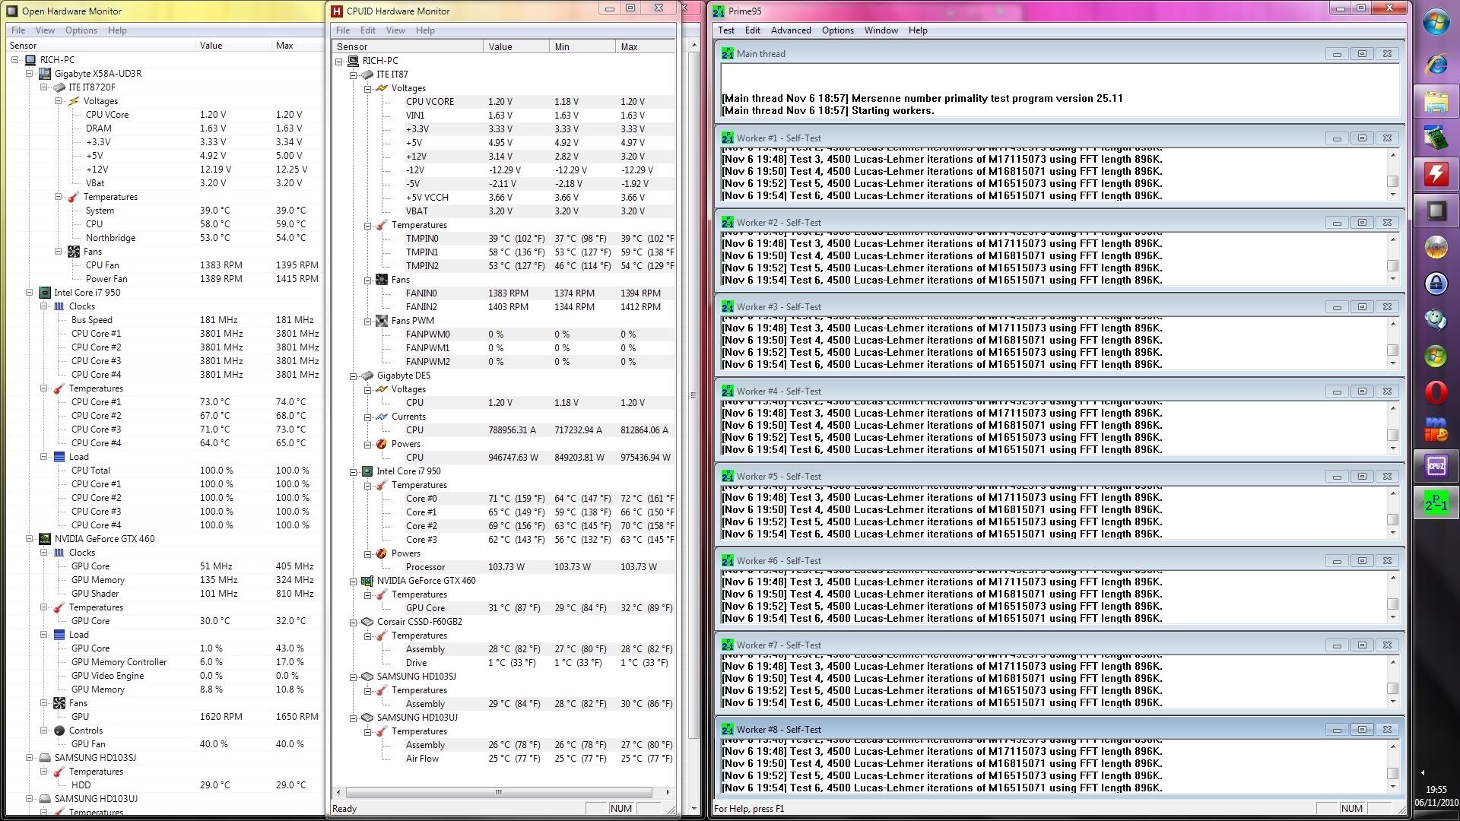Screen dimensions: 1460x821
Task: Open Options menu in Open Hardware Monitor
Action: [81, 30]
